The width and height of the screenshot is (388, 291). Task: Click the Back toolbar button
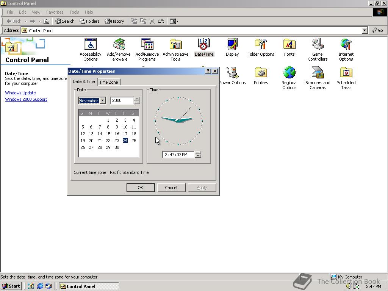(14, 21)
